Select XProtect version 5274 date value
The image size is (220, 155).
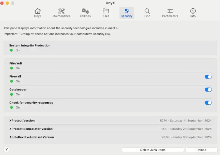(186, 120)
